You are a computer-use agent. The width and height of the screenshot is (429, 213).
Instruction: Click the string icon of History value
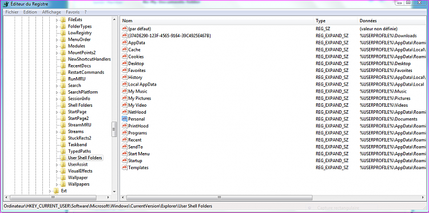125,77
